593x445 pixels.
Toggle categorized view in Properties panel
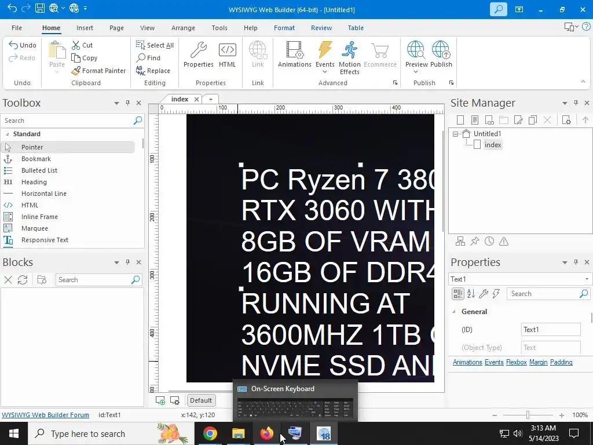458,294
